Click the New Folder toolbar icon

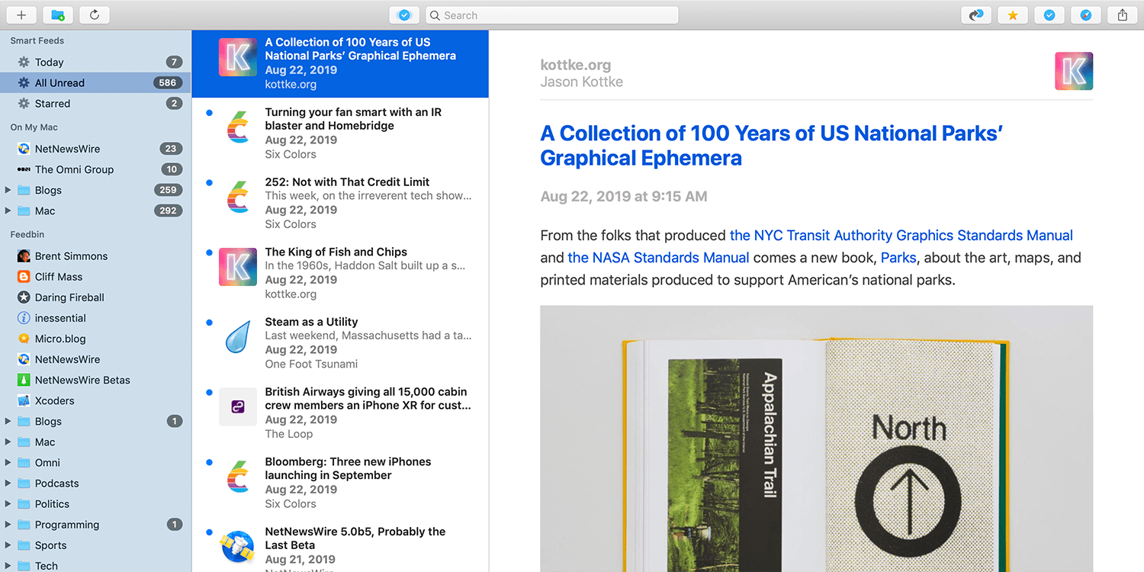(x=58, y=14)
